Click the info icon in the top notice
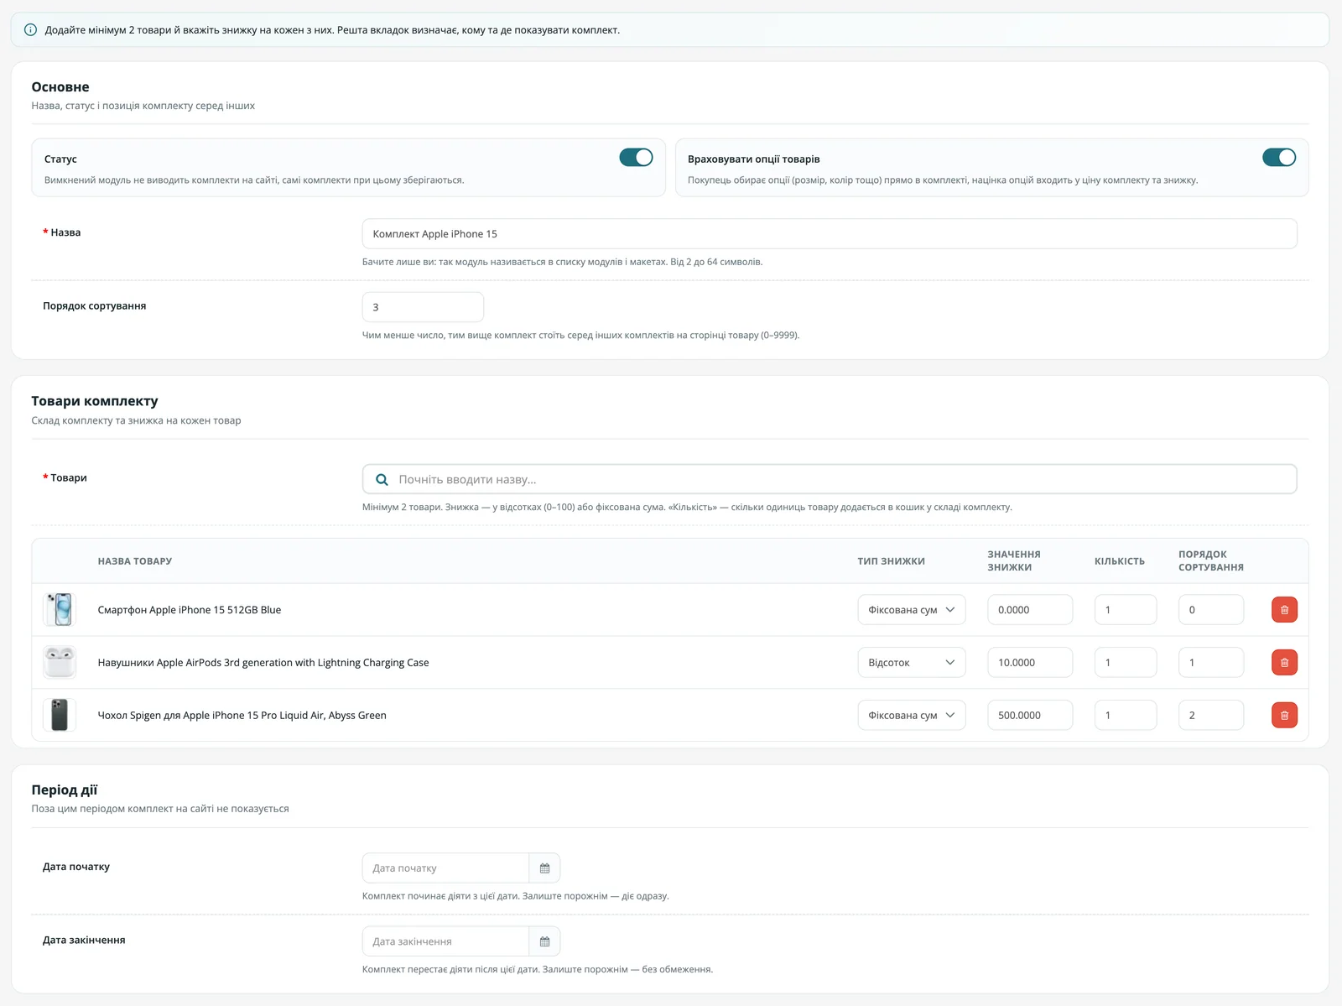Screen dimensions: 1342x1006 (x=30, y=30)
